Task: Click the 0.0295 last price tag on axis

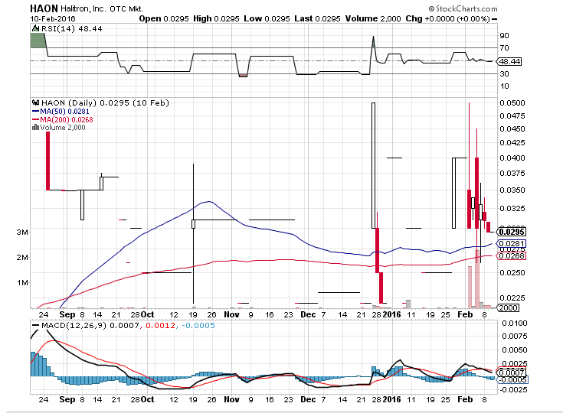Action: (512, 232)
